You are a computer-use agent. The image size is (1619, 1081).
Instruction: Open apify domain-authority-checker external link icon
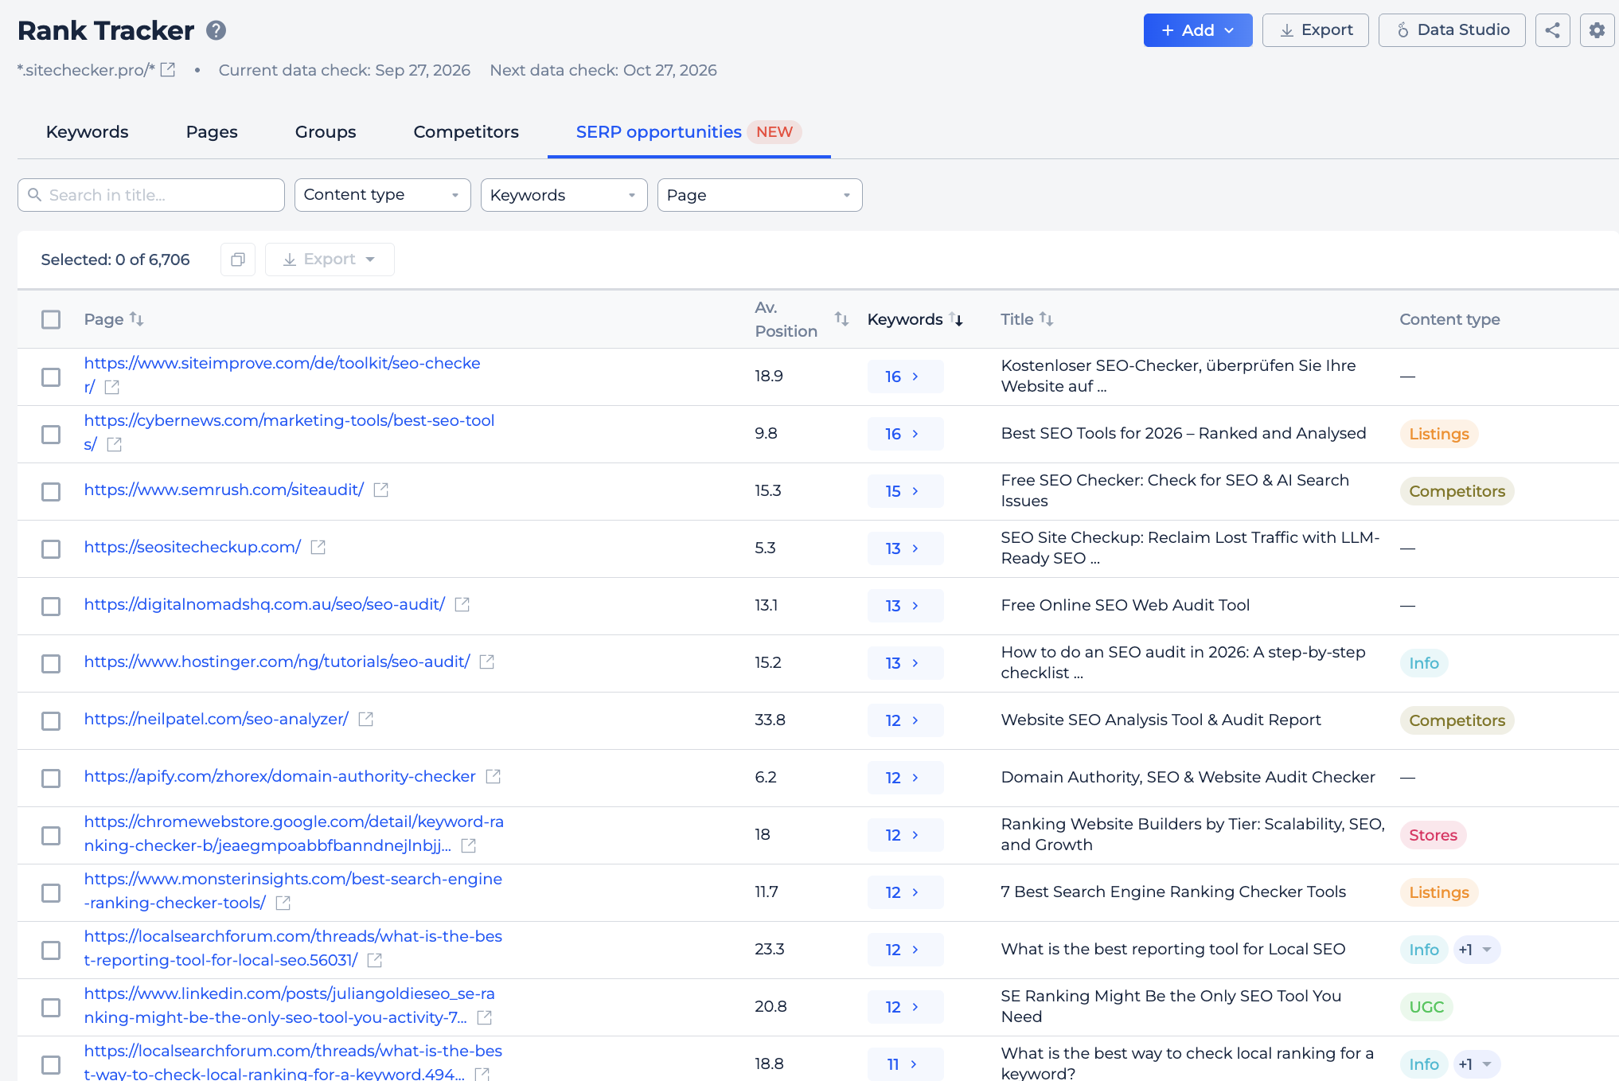[494, 777]
